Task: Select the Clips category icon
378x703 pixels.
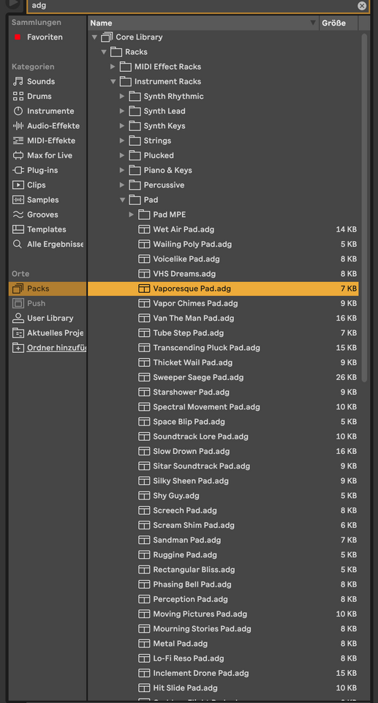Action: (x=18, y=185)
